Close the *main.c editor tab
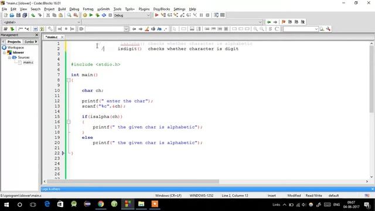The width and height of the screenshot is (375, 211). point(62,37)
